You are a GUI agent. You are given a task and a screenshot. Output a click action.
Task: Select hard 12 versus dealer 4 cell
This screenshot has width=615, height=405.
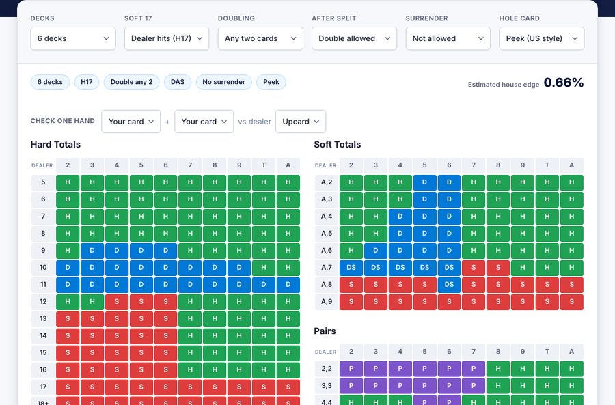pos(117,301)
